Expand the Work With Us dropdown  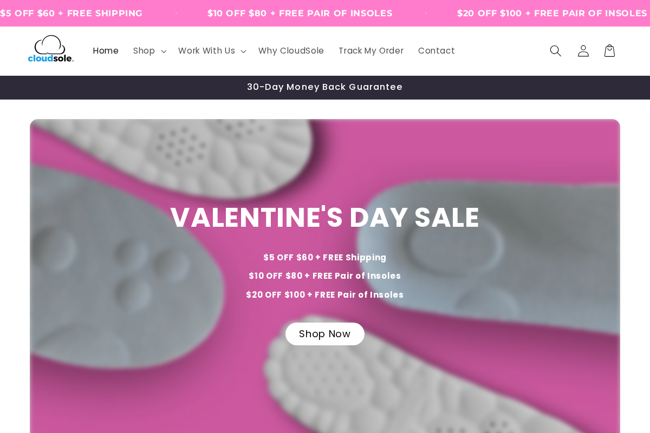pos(206,51)
